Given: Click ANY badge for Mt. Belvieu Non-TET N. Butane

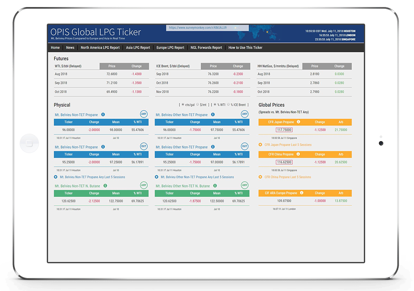Looking at the screenshot, I should pos(144,185).
